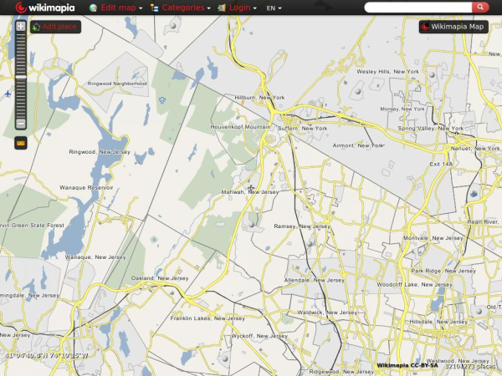The width and height of the screenshot is (502, 376).
Task: Click the Houvenkopf Mountain label
Action: [240, 127]
